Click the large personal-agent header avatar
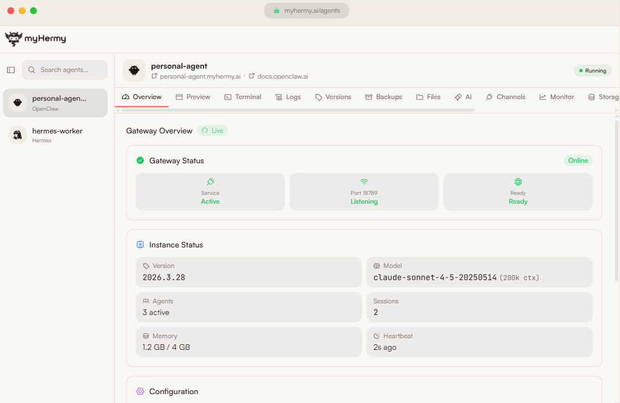This screenshot has height=403, width=620. point(134,71)
